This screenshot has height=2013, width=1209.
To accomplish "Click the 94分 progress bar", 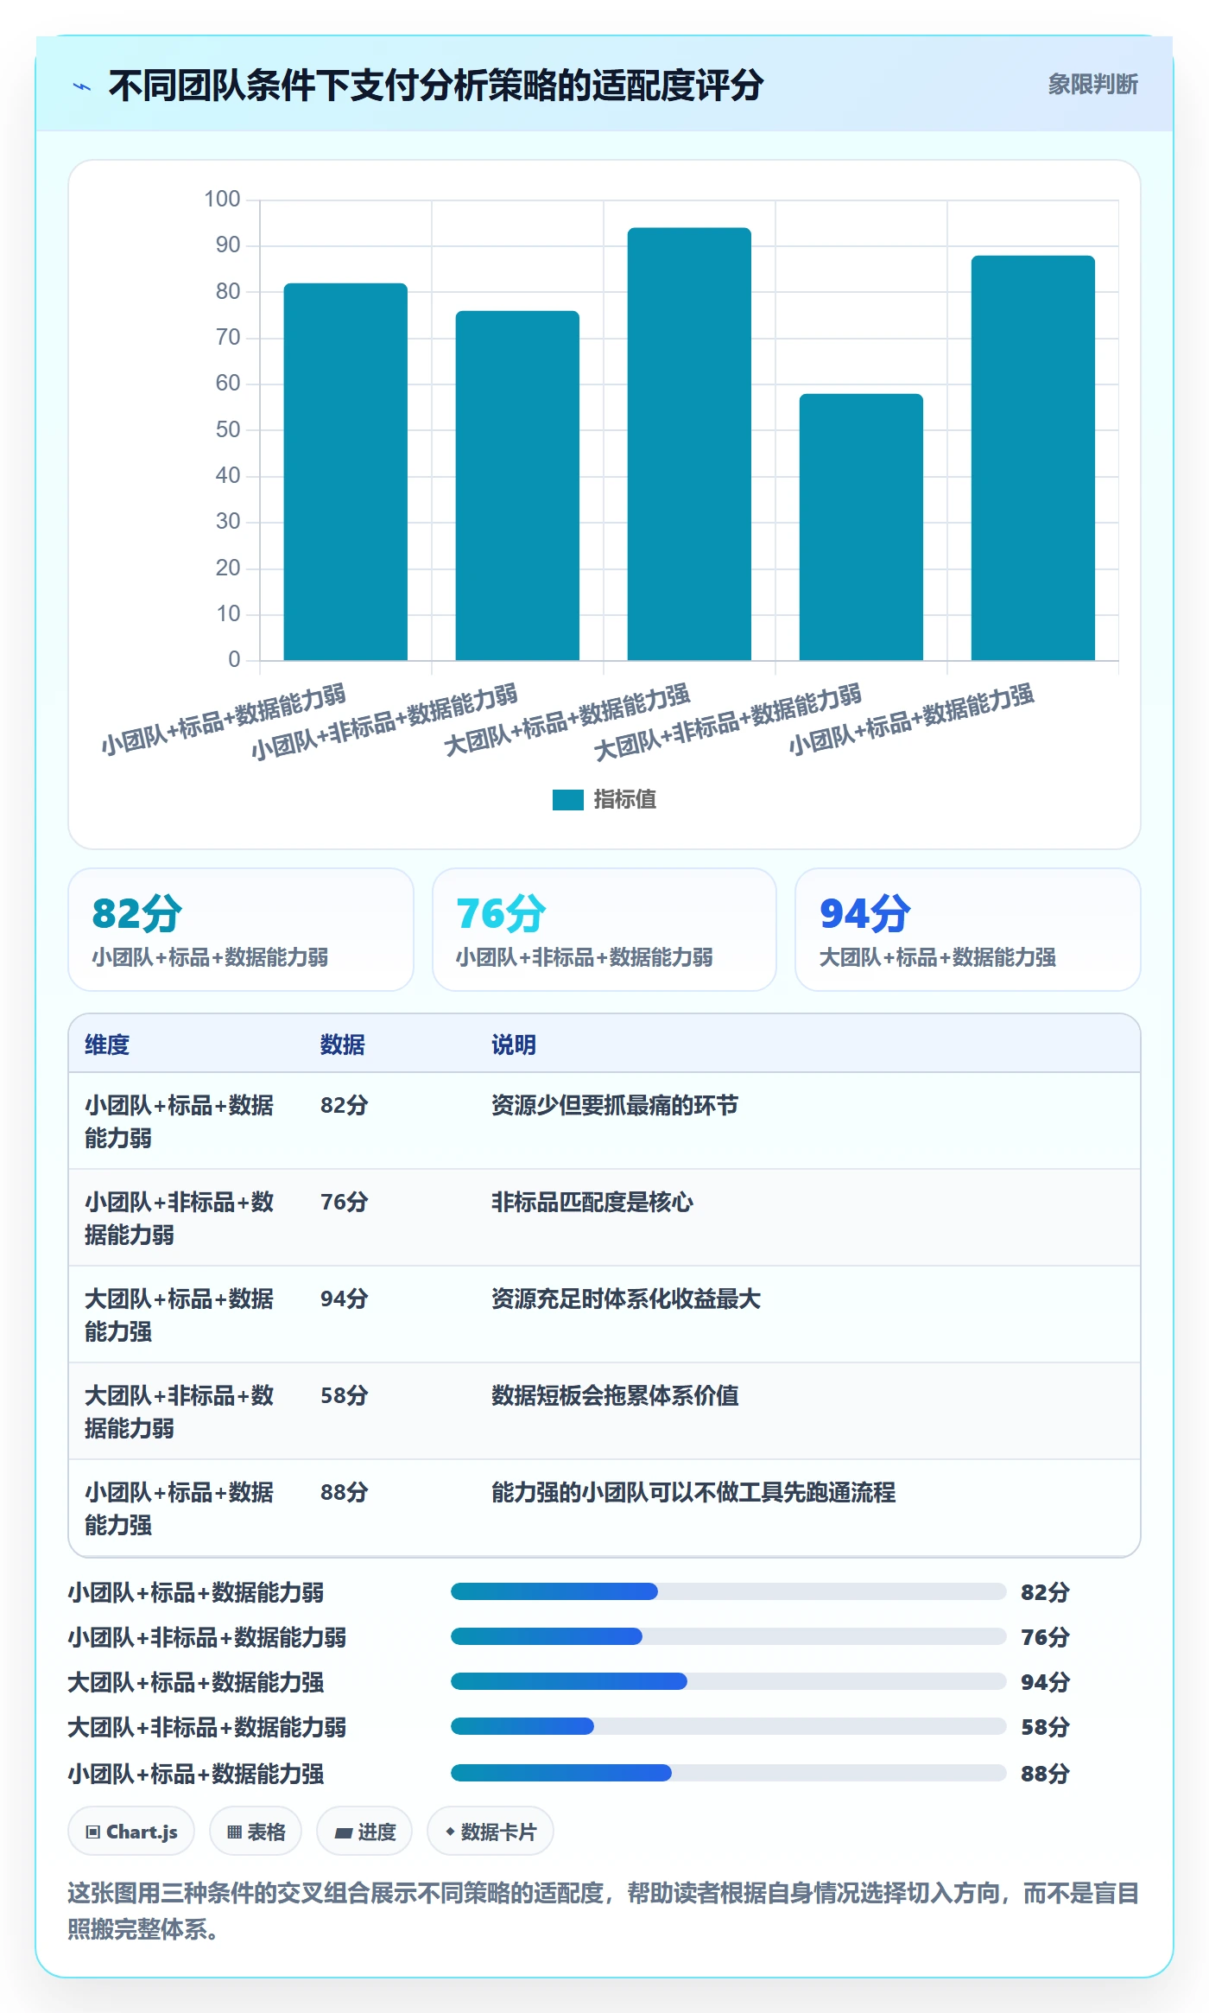I will (x=728, y=1681).
